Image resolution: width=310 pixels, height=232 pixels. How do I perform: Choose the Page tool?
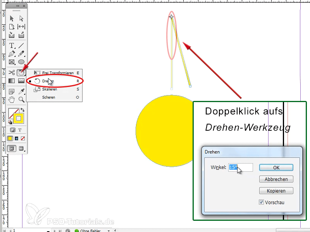click(12, 27)
